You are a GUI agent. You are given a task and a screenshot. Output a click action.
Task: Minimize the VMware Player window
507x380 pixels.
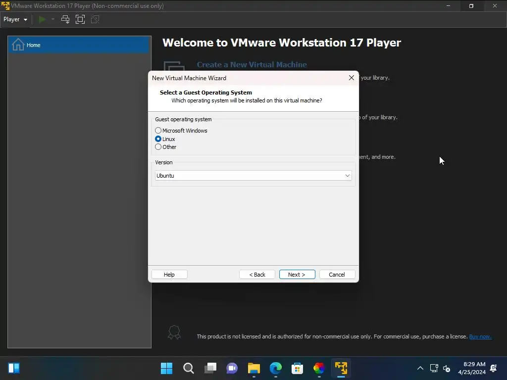tap(448, 6)
